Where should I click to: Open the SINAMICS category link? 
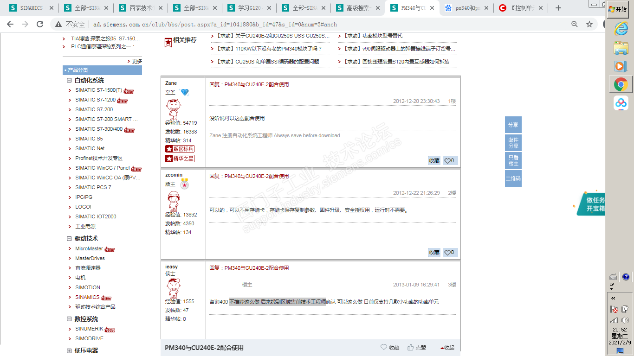click(87, 297)
